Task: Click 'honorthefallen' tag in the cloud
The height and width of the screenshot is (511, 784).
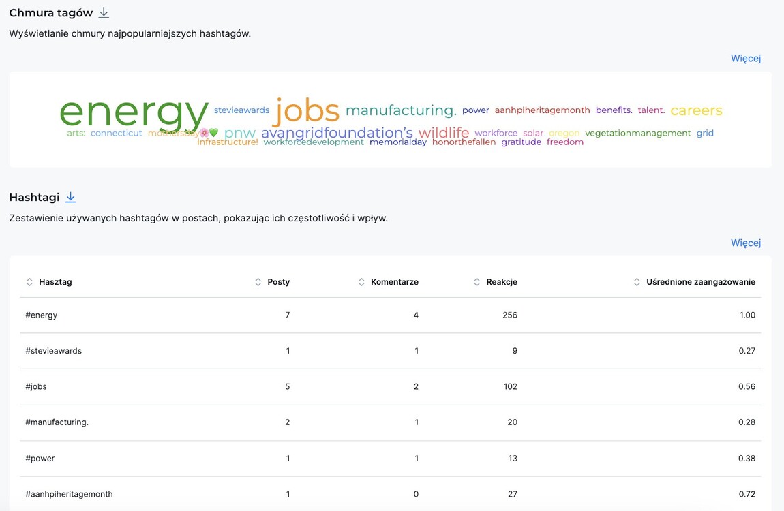Action: (464, 142)
